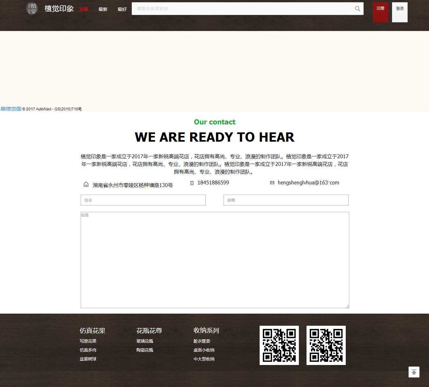Click inside the 信息 message textarea
Screen dimensions: 429x387
coord(215,260)
